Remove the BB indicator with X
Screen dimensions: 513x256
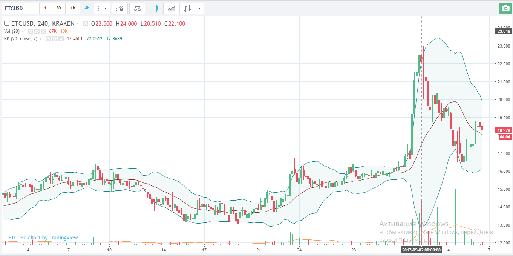point(60,38)
